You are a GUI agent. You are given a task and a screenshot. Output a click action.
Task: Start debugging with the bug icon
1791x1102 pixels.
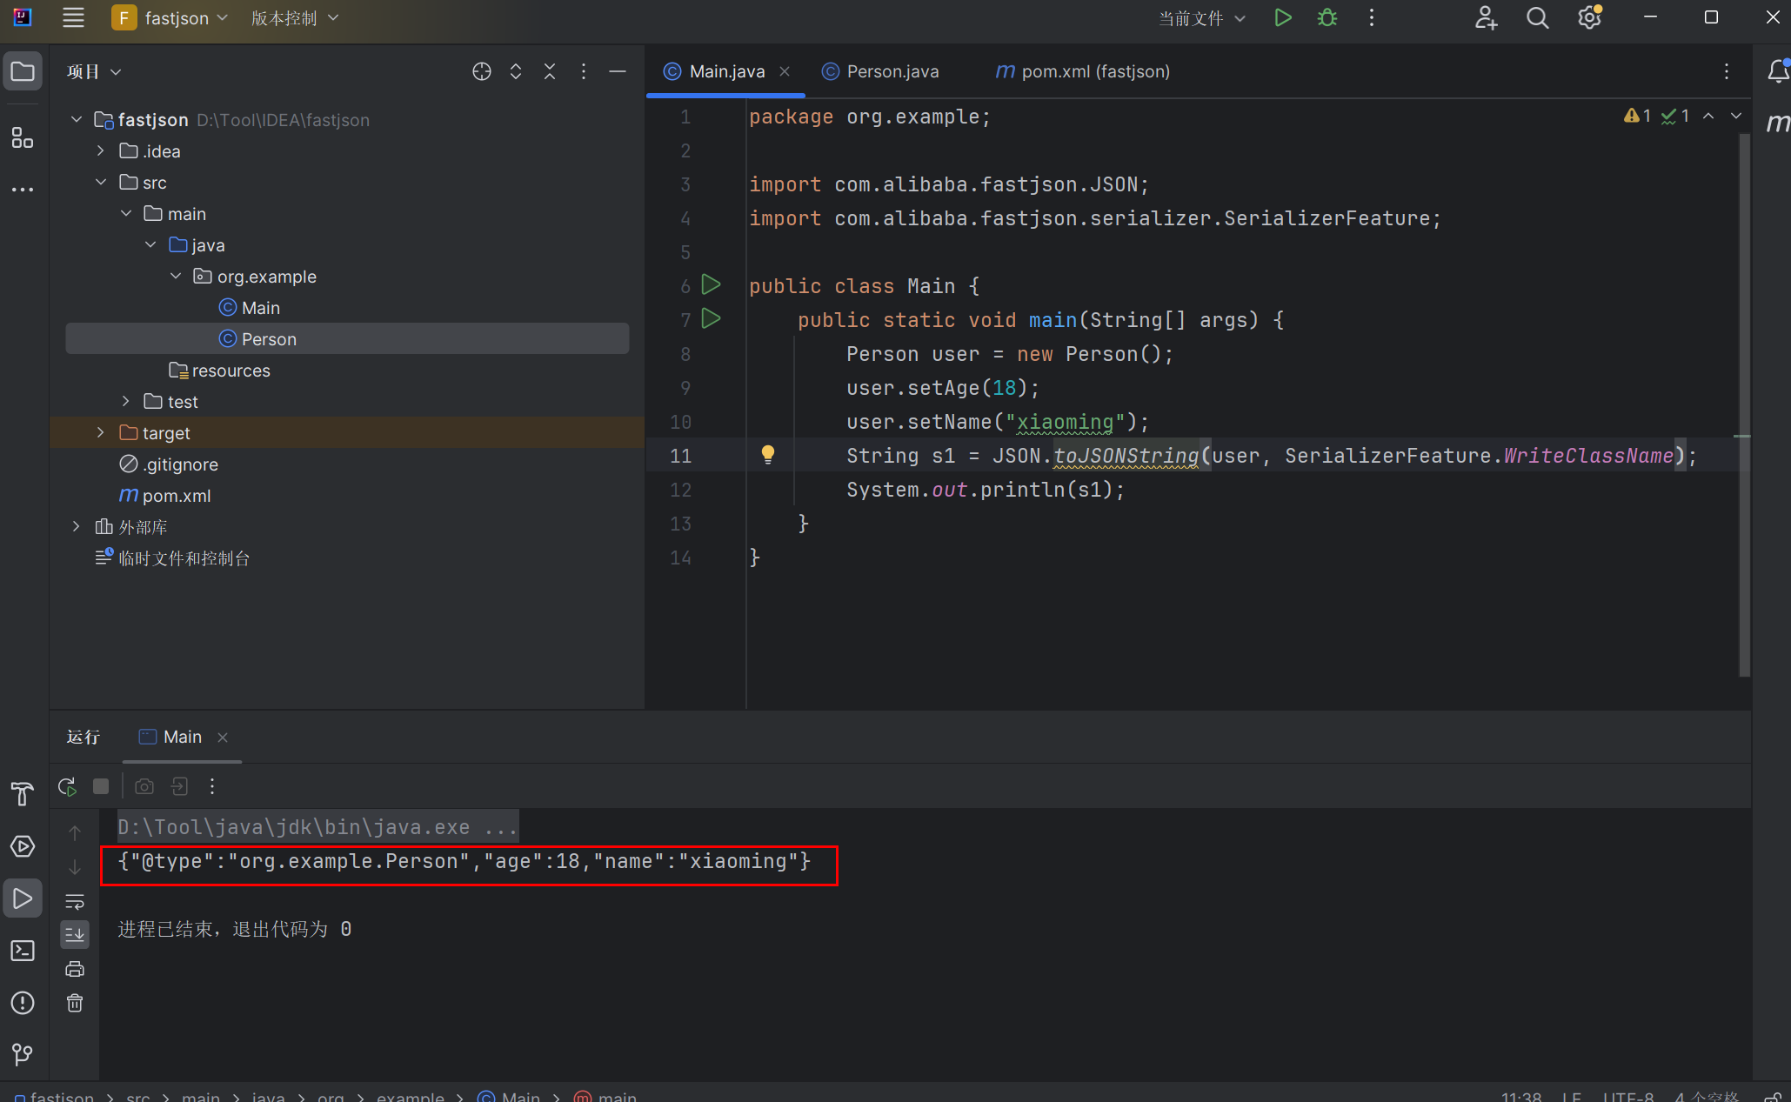[1327, 17]
